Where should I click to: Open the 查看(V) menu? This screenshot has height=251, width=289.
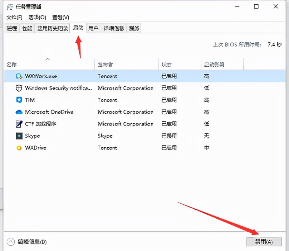(x=60, y=17)
